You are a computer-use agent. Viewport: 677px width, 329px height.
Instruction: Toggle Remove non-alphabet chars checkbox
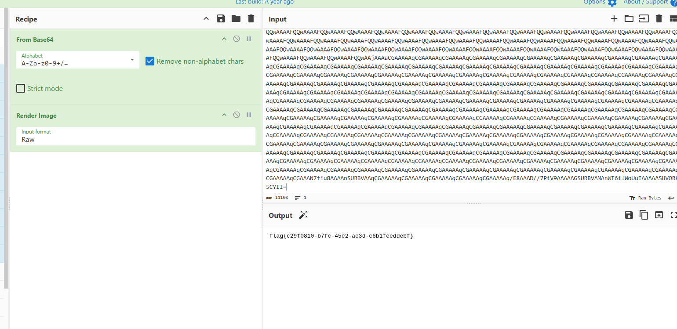(150, 61)
